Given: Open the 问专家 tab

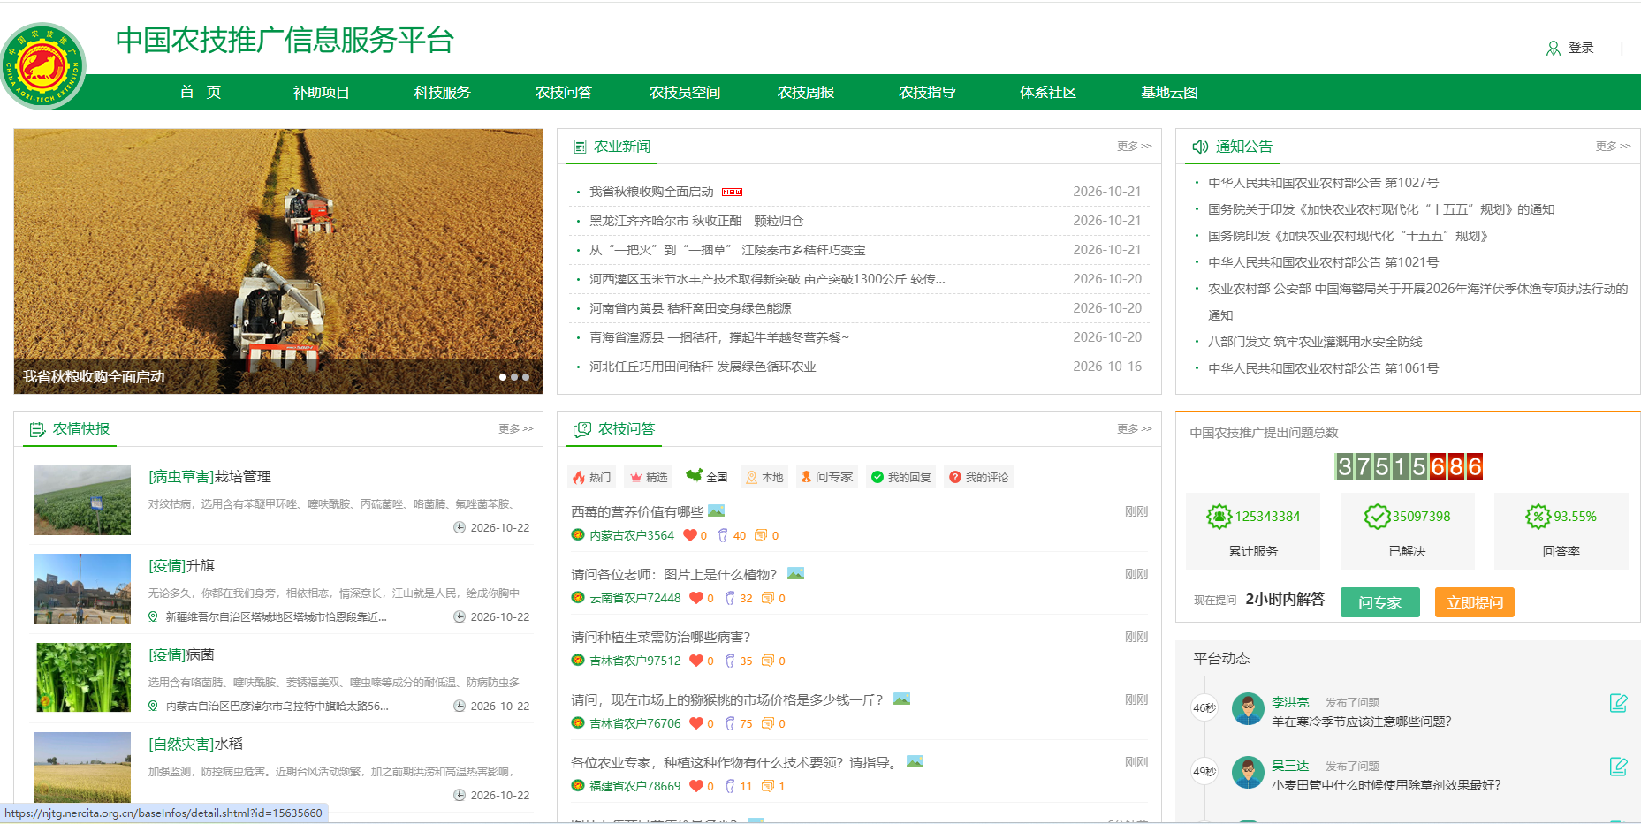Looking at the screenshot, I should (x=826, y=477).
